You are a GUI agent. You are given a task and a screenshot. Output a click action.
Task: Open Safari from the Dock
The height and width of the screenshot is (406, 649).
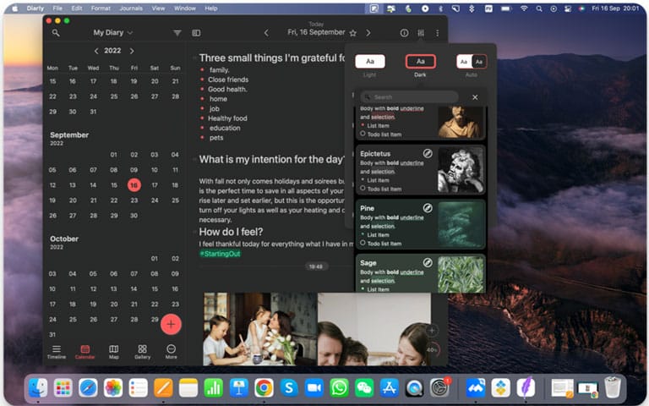pyautogui.click(x=88, y=387)
